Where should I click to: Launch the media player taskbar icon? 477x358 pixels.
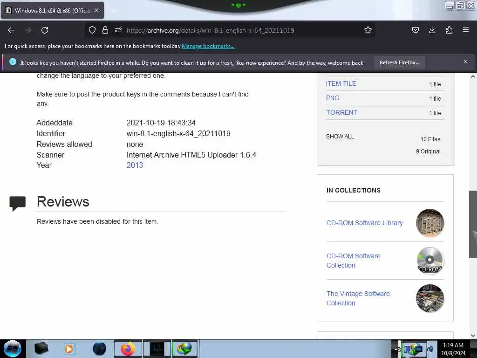point(69,349)
